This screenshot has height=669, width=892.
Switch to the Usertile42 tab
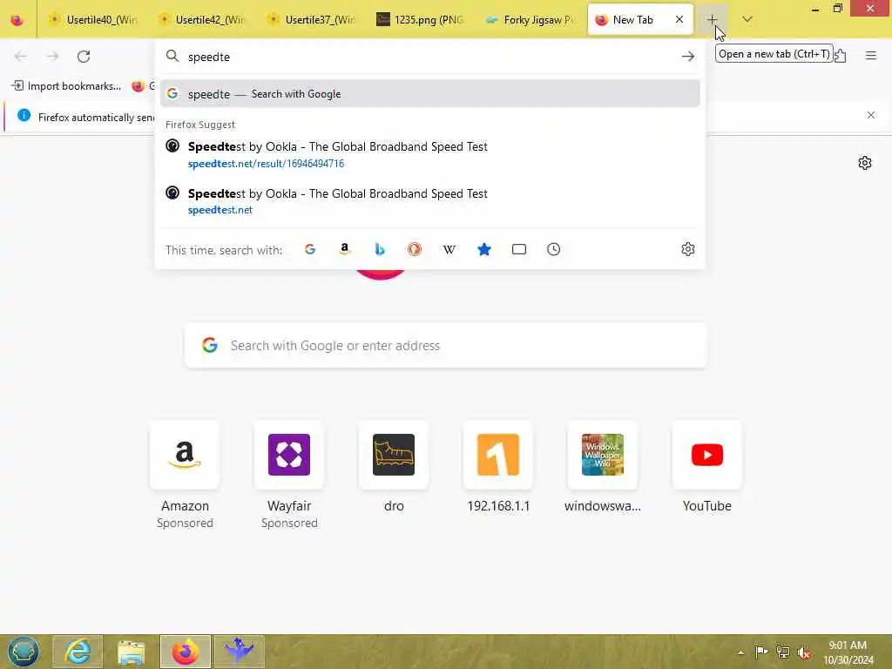[x=202, y=20]
